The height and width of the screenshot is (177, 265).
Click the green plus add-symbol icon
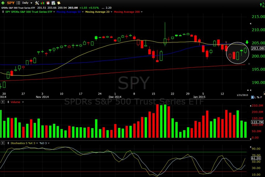3,3
